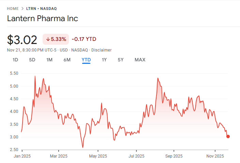This screenshot has width=240, height=163.
Task: Show the MAX history range
Action: tap(140, 60)
